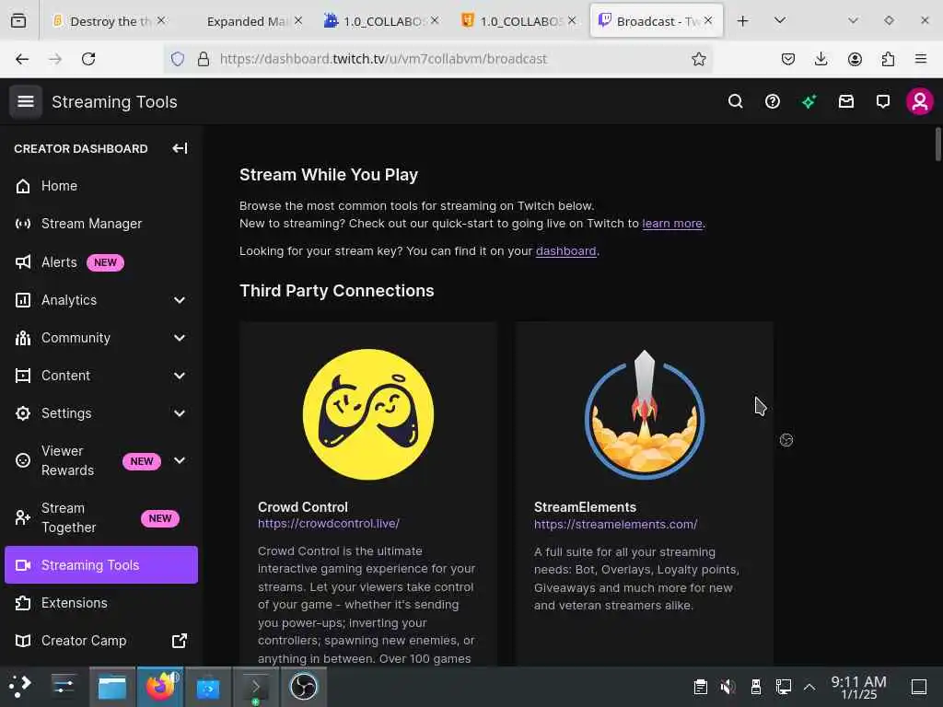
Task: Click the USB device tray icon
Action: (x=756, y=686)
